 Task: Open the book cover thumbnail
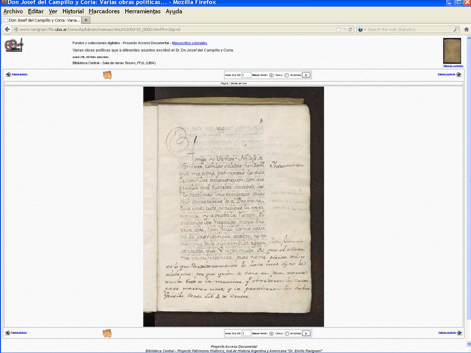452,50
